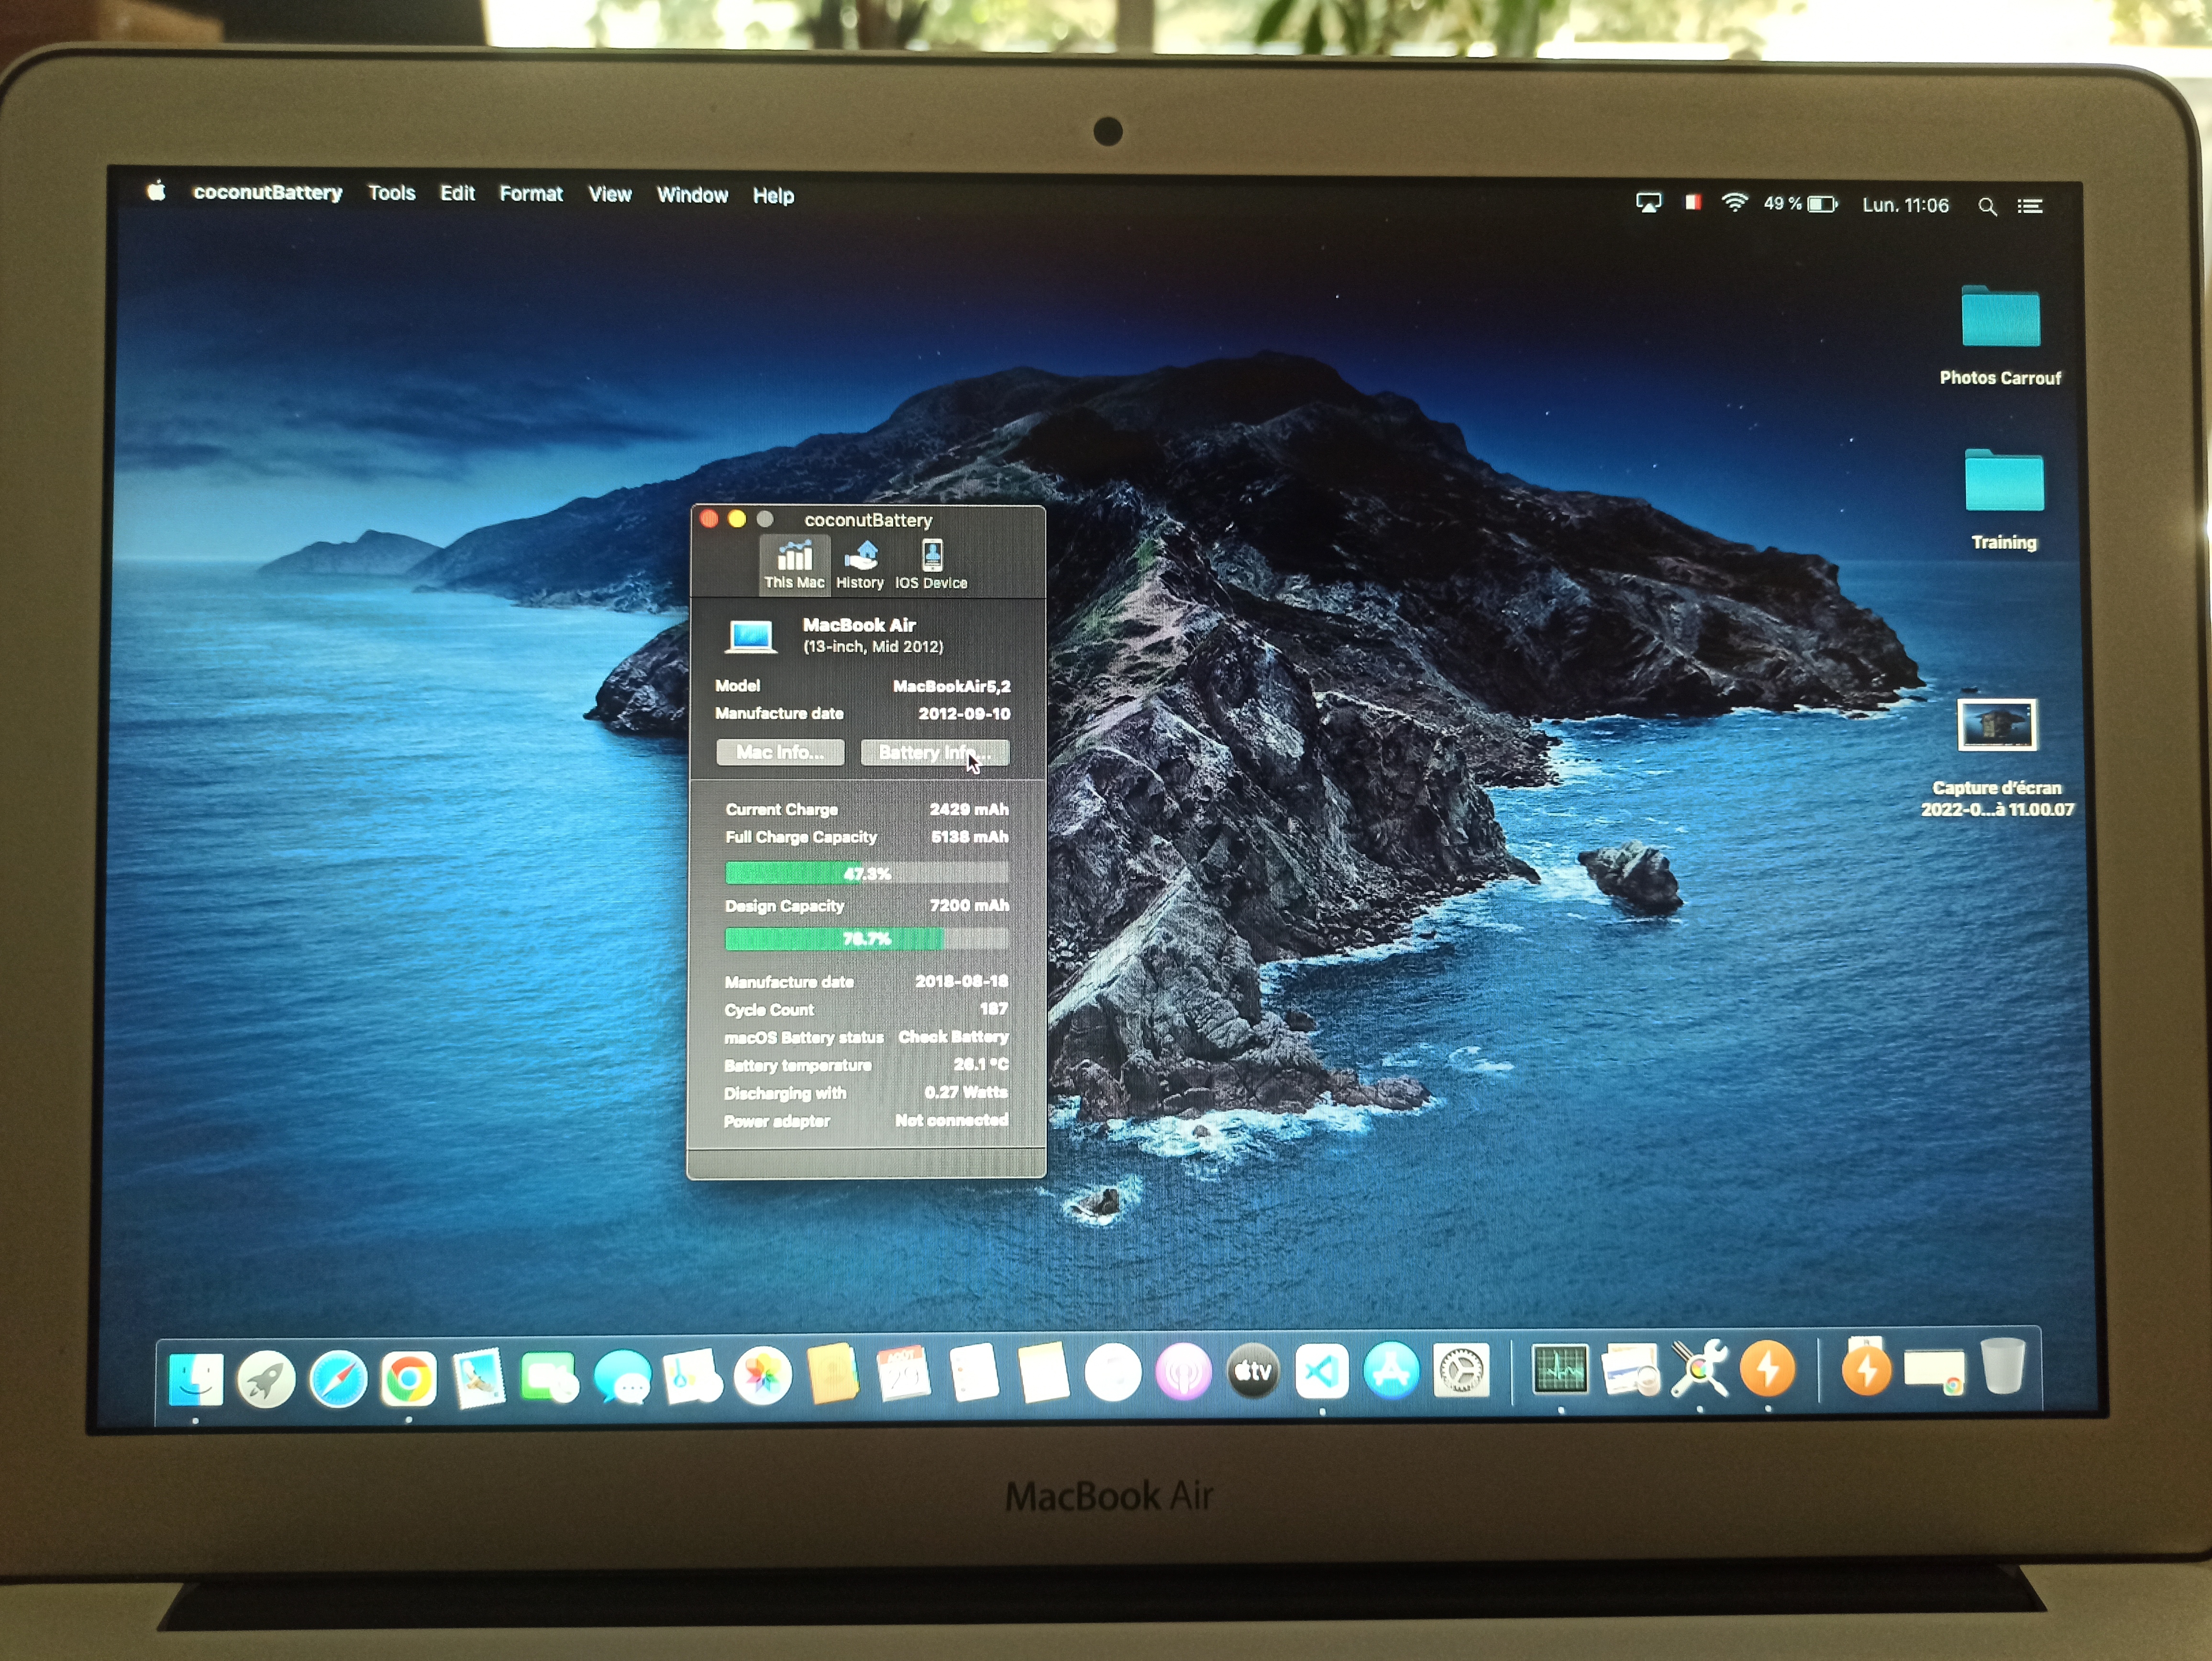Open the Tools menu

pyautogui.click(x=391, y=193)
